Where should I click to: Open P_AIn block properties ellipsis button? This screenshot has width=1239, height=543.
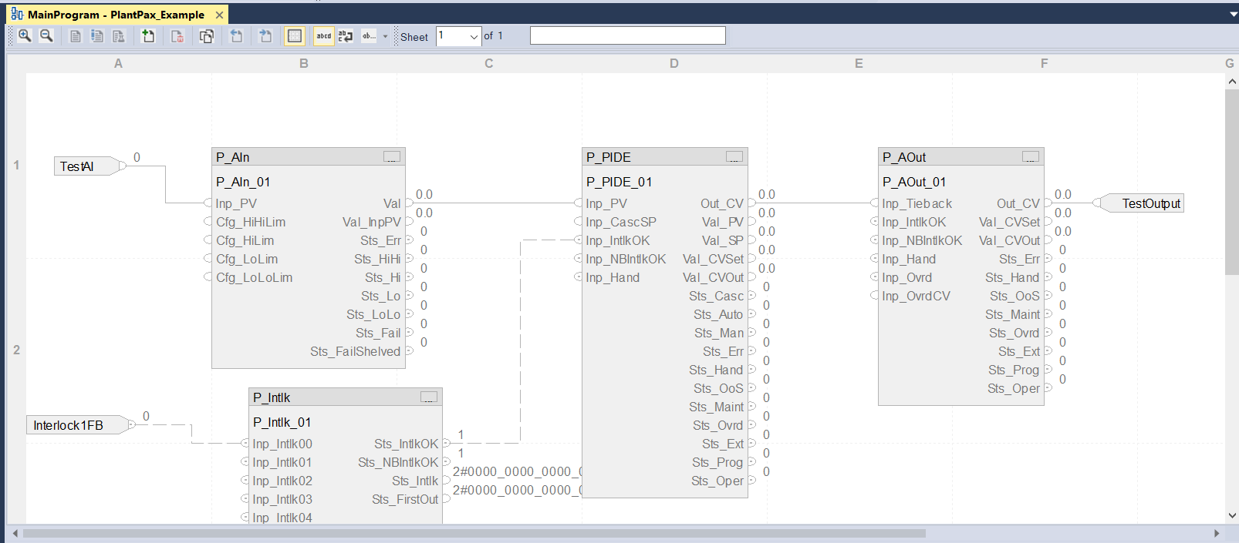(x=392, y=157)
